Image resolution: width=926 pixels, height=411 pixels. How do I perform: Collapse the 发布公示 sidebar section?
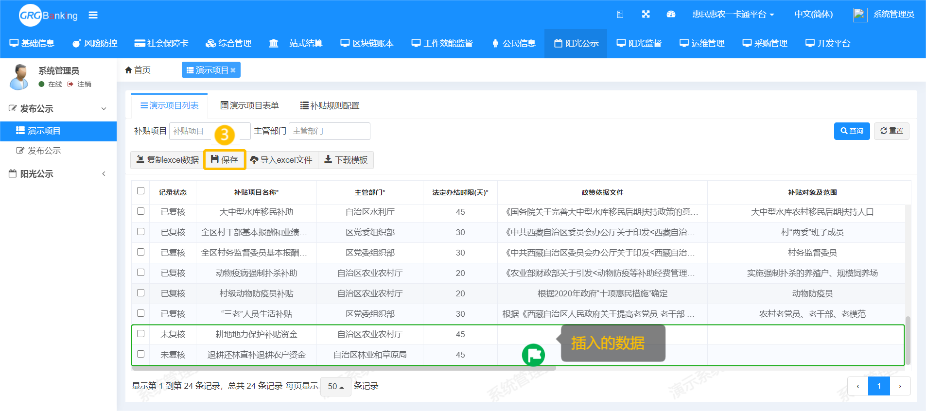58,108
